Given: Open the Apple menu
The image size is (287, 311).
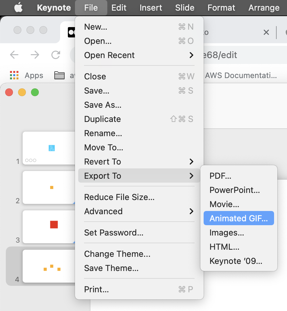Looking at the screenshot, I should point(18,8).
